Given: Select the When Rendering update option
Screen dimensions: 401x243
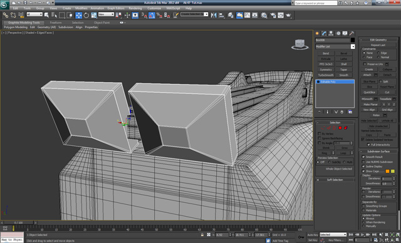Looking at the screenshot, I should [x=363, y=222].
